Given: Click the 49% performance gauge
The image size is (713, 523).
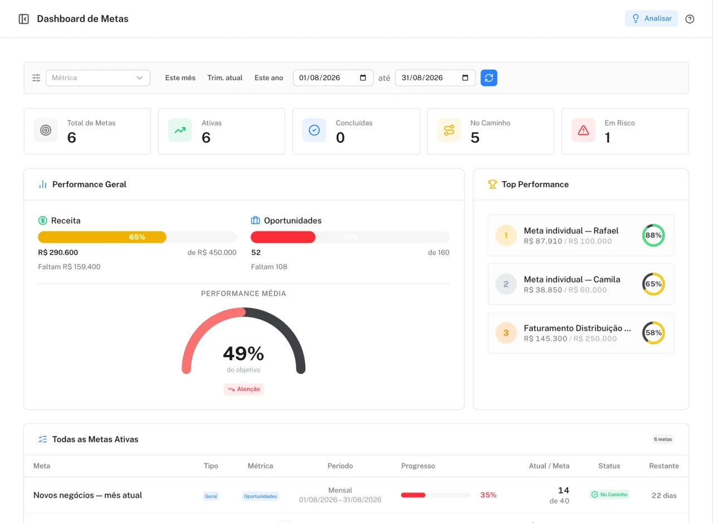Looking at the screenshot, I should pos(243,341).
